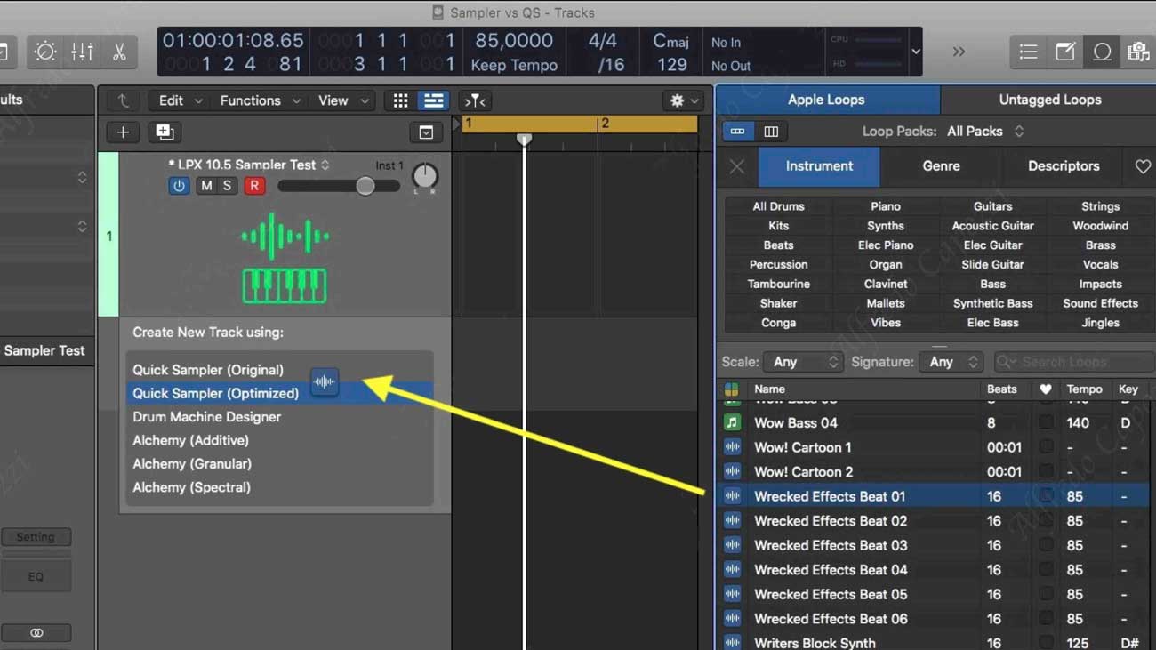Click the duplicate track icon
The height and width of the screenshot is (650, 1156).
coord(165,132)
